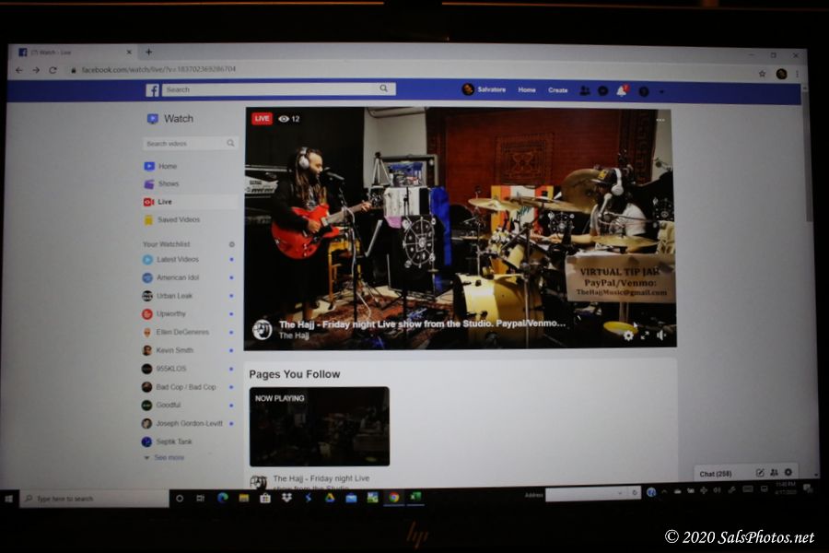Expand the account dropdown arrow in header
This screenshot has height=553, width=829.
(x=663, y=90)
